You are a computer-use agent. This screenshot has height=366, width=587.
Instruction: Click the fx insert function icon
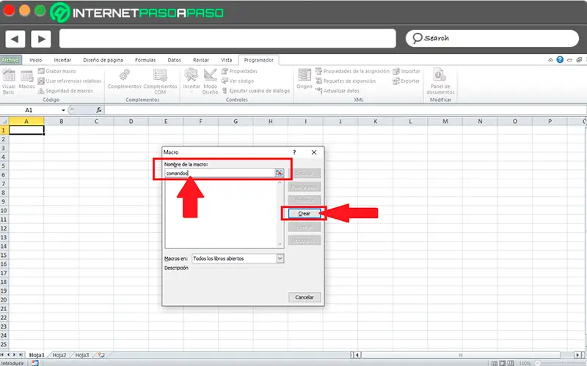99,110
